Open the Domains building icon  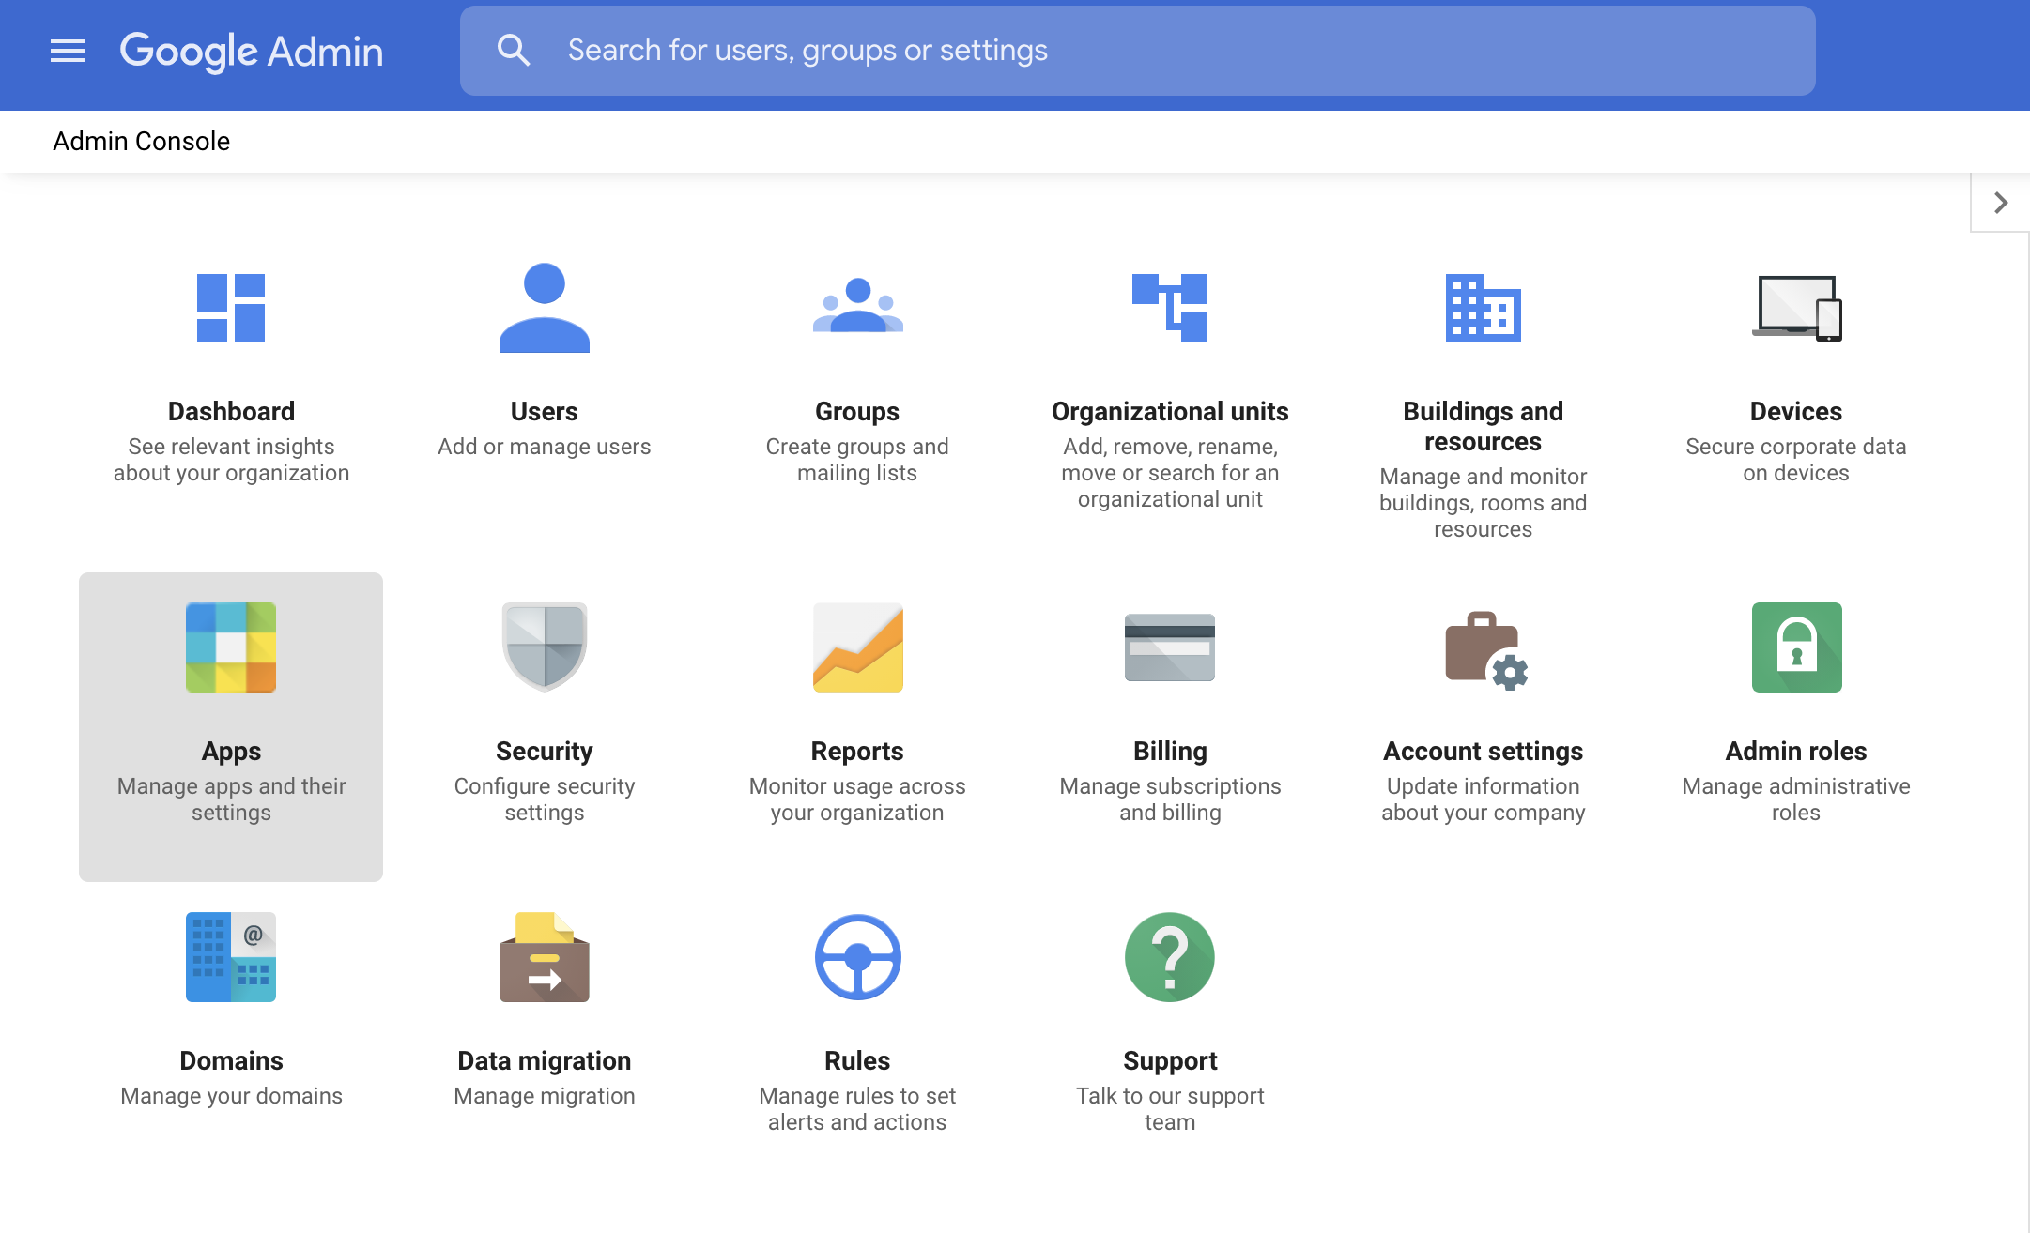pyautogui.click(x=231, y=957)
